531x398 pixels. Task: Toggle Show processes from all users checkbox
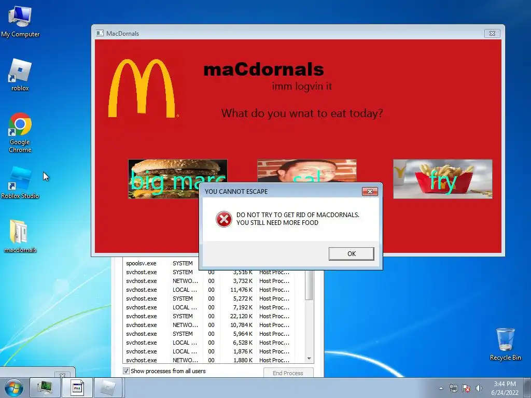[x=126, y=371]
